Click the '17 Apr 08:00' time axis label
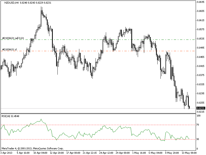 point(73,153)
